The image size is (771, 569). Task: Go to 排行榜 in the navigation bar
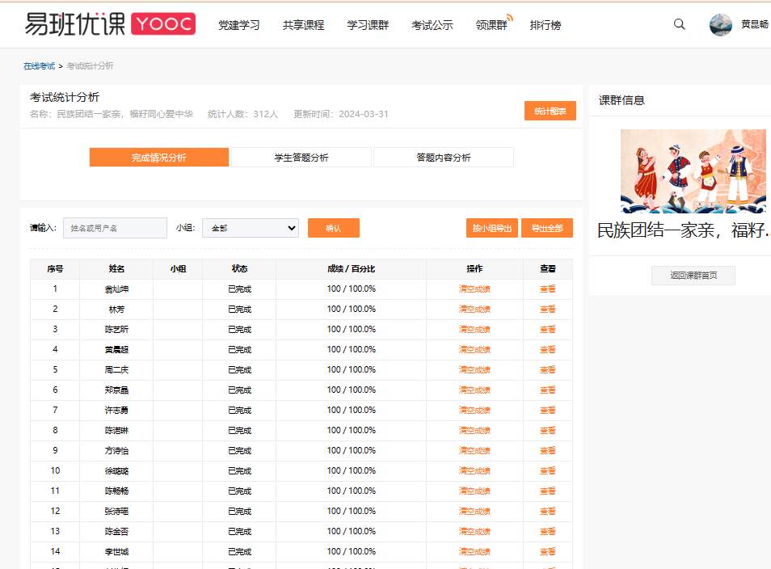pos(545,25)
